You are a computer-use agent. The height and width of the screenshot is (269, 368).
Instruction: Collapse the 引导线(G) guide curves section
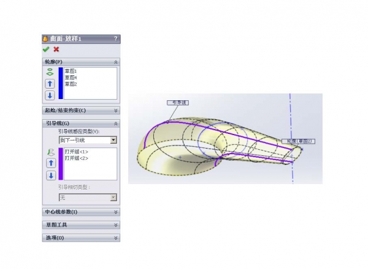[x=116, y=123]
